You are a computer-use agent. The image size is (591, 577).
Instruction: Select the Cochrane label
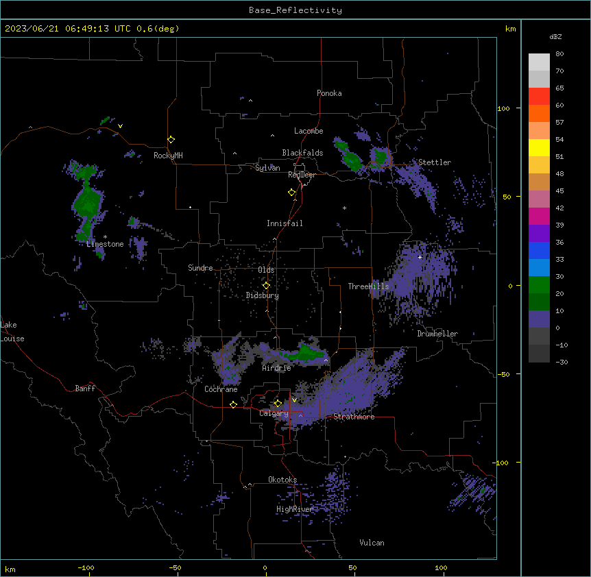pyautogui.click(x=221, y=389)
